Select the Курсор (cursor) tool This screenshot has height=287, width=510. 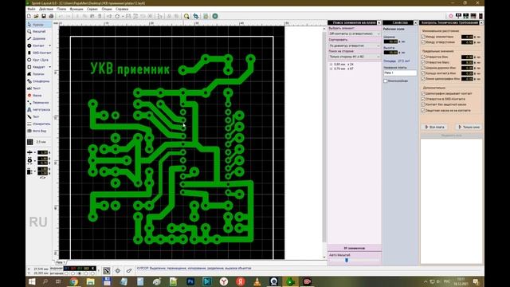[39, 25]
